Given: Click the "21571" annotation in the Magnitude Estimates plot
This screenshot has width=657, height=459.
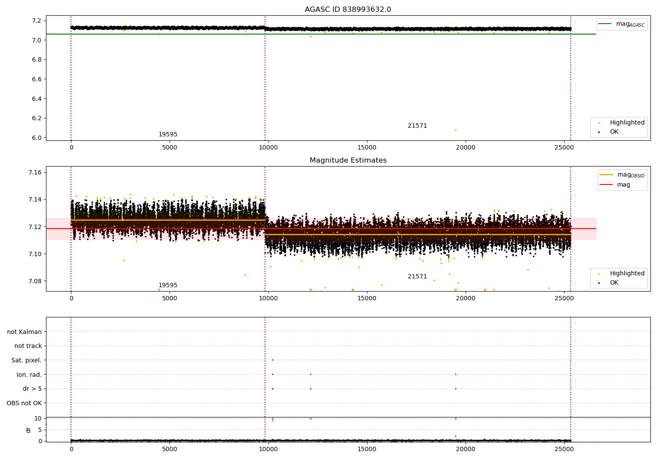Looking at the screenshot, I should point(417,277).
